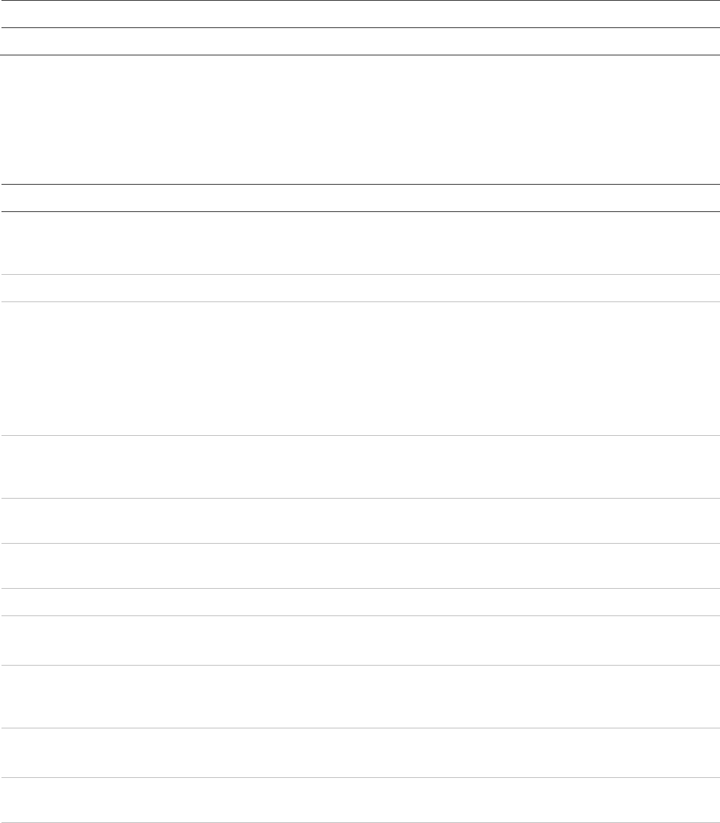Click the ninth empty row from the top
Image resolution: width=720 pixels, height=823 pixels.
click(360, 521)
